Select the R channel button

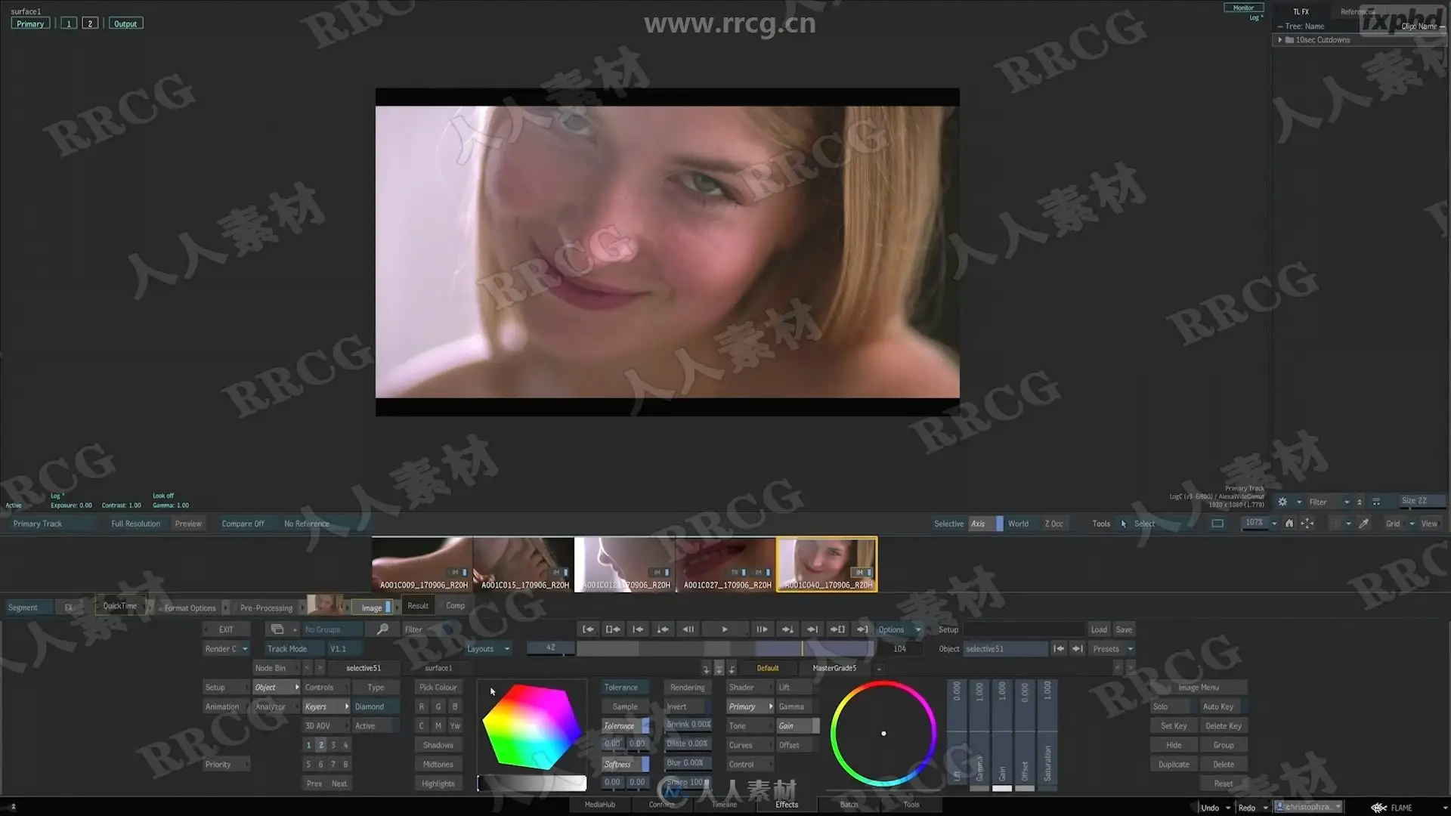click(422, 706)
